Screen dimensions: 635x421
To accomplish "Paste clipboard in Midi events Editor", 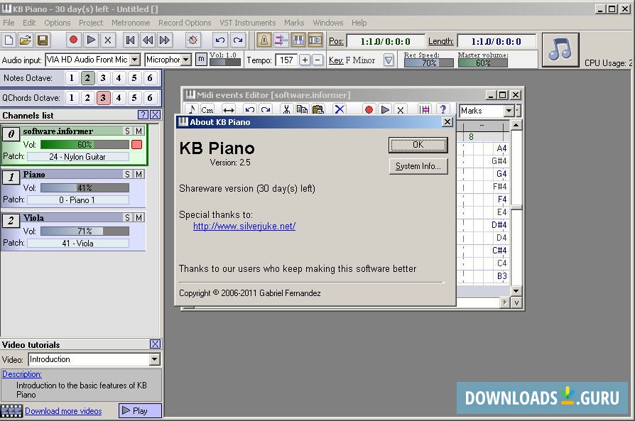I will coord(318,110).
